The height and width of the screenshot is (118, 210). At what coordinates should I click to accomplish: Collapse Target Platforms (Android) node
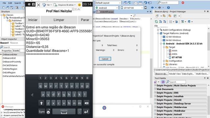(x=158, y=33)
